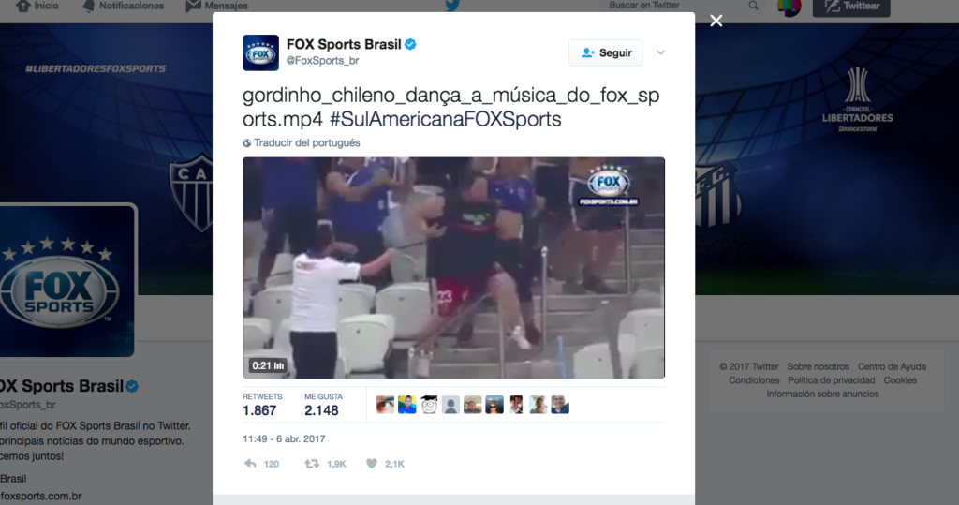Viewport: 959px width, 505px height.
Task: Open Política de privacidad link
Action: 832,380
